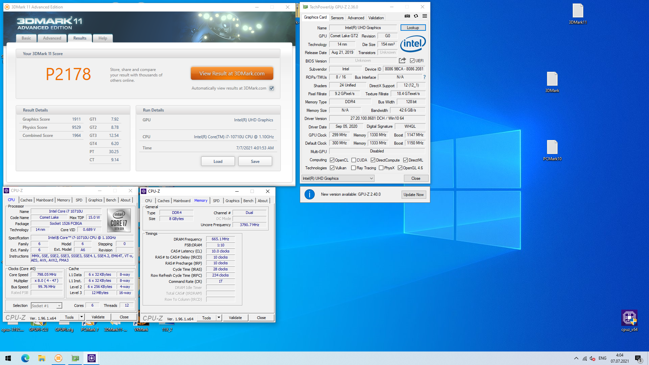The width and height of the screenshot is (649, 365).
Task: Open the Socket #1 selection dropdown
Action: tap(46, 306)
